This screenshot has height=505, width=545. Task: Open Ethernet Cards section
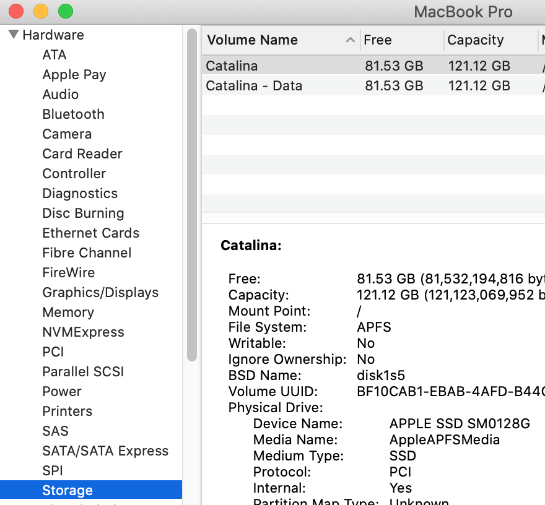[x=90, y=233]
